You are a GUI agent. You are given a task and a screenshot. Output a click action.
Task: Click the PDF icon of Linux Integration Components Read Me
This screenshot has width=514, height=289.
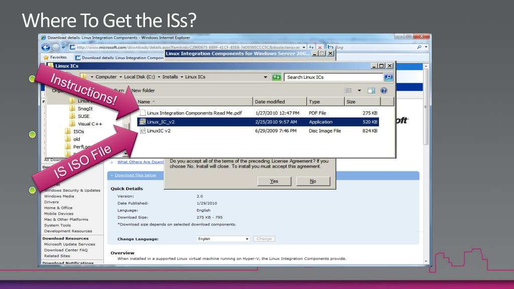(x=143, y=113)
